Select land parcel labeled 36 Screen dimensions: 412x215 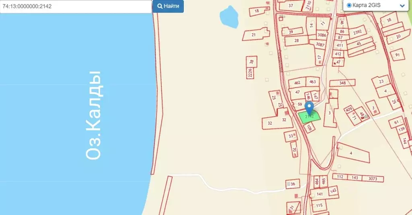click(293, 184)
